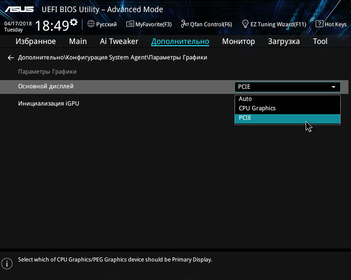Click the info icon beside the help text
The width and height of the screenshot is (351, 280).
[x=7, y=264]
